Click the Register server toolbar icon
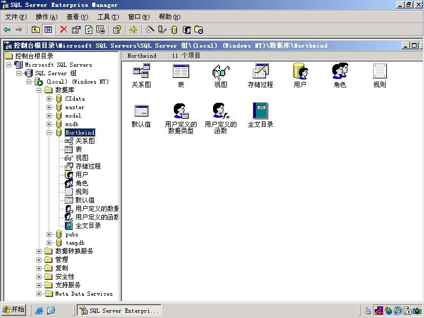The width and height of the screenshot is (424, 318). point(162,30)
